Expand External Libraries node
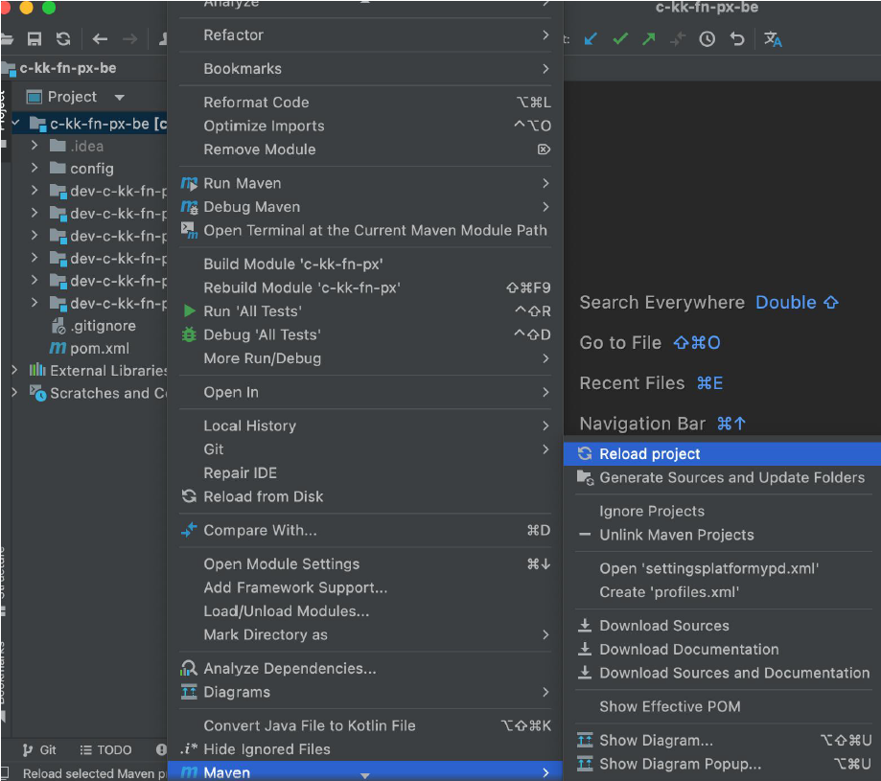The width and height of the screenshot is (881, 781). click(14, 370)
